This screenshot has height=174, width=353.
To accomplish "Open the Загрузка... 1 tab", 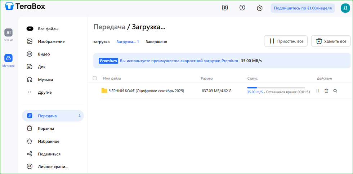I will 128,42.
